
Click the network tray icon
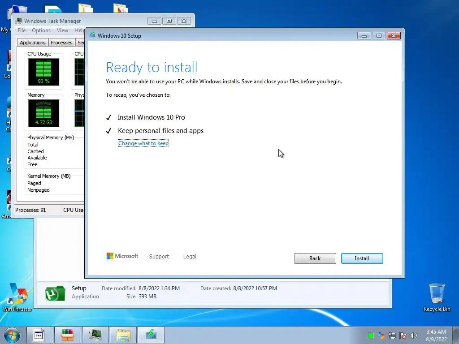[x=392, y=335]
